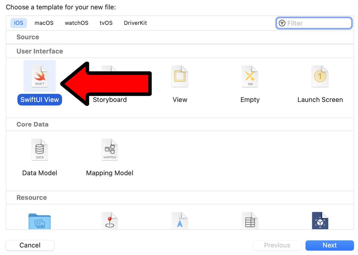Focus the Filter text field
Screen dimensions: 358x255
[314, 23]
